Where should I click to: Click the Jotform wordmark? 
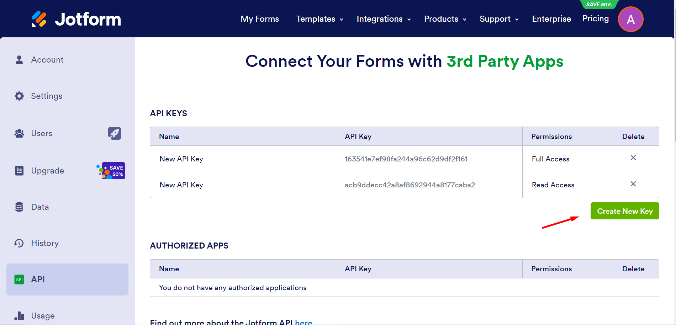point(88,19)
